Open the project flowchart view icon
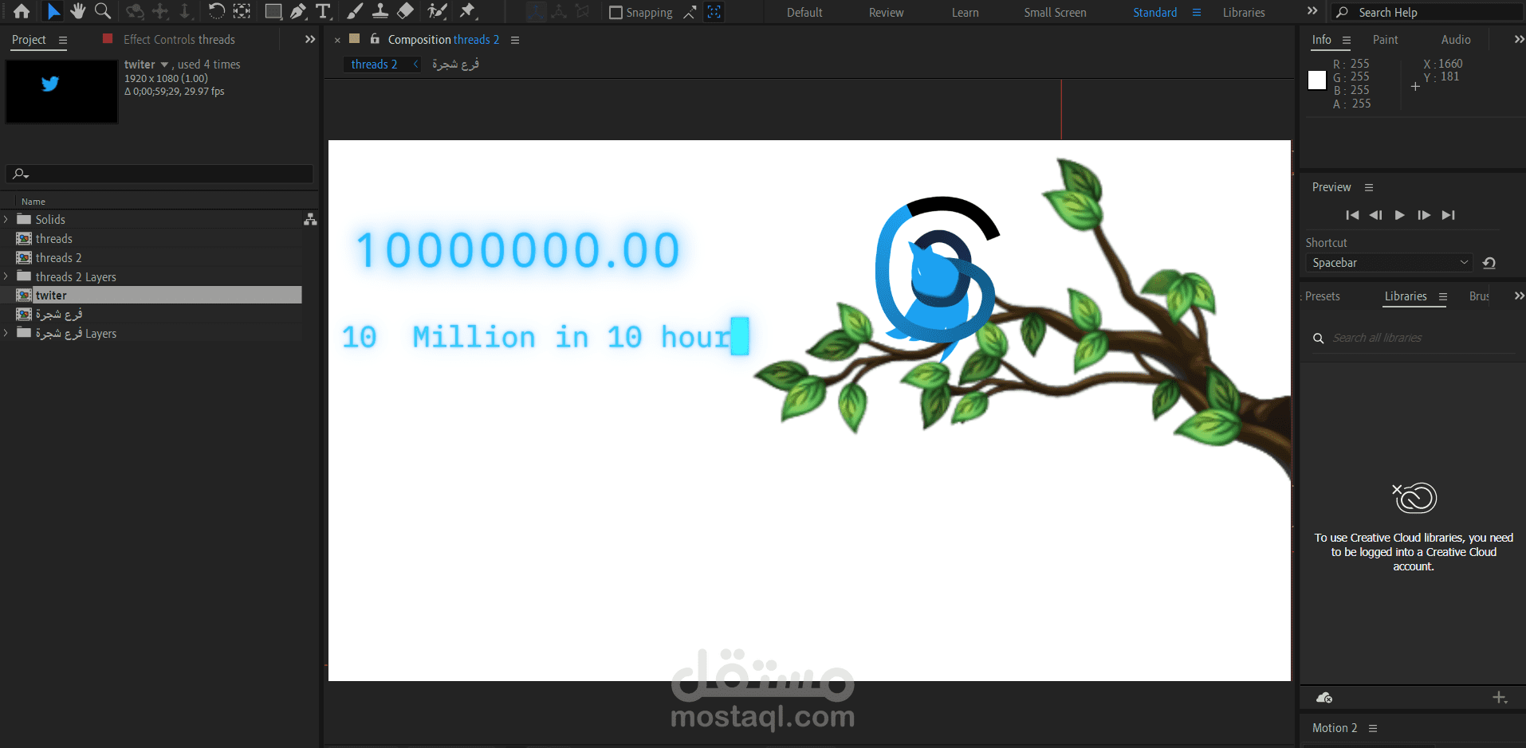The image size is (1526, 748). (x=310, y=219)
